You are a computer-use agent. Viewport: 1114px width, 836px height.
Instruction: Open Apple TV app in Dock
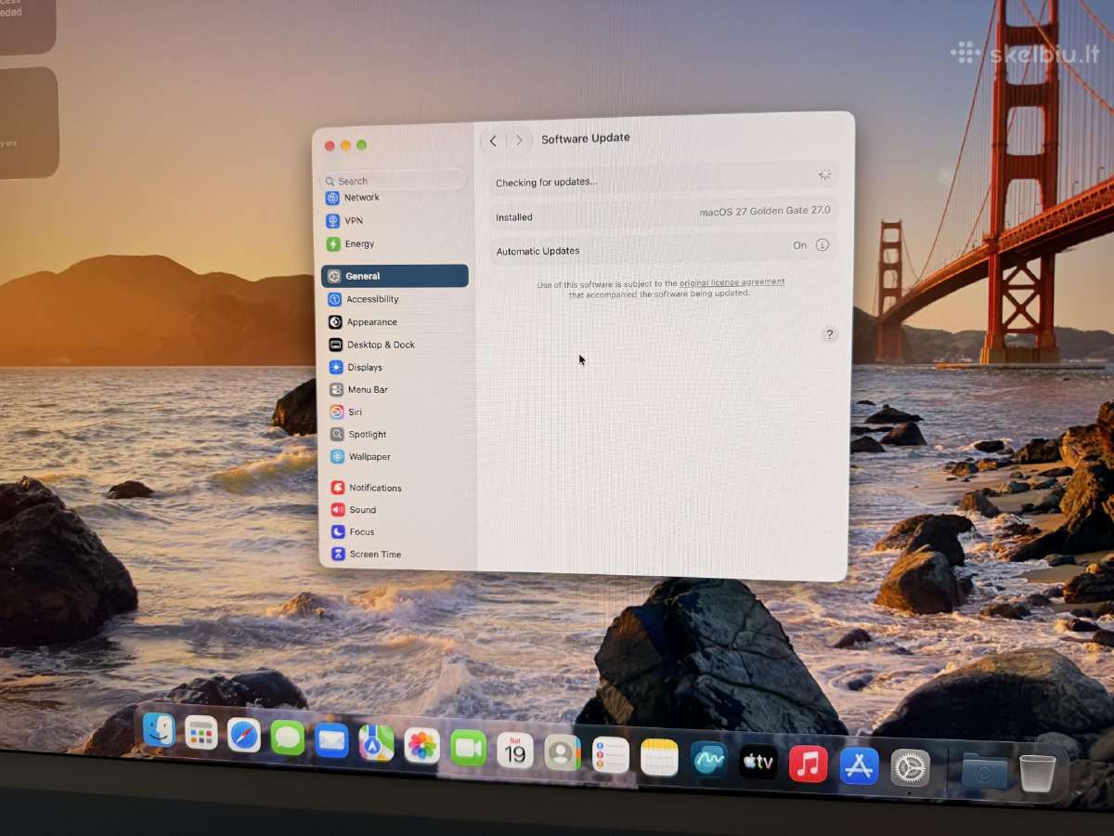[x=758, y=763]
